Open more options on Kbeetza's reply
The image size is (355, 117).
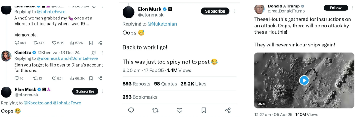click(x=102, y=53)
